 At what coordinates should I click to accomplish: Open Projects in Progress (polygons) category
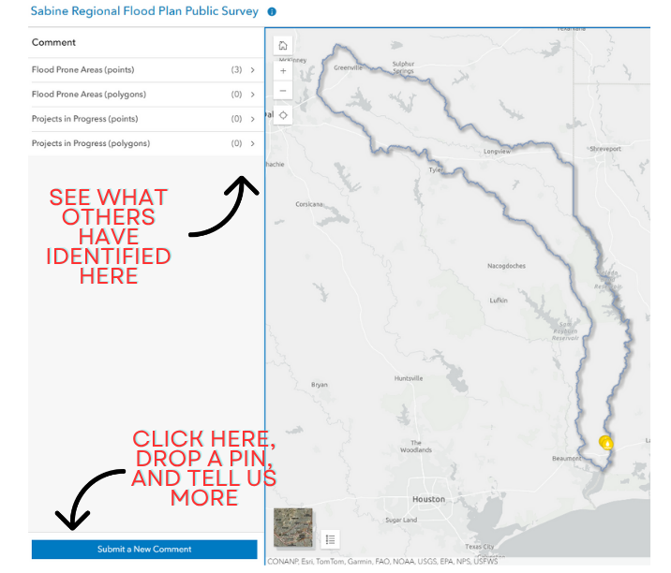coord(90,143)
